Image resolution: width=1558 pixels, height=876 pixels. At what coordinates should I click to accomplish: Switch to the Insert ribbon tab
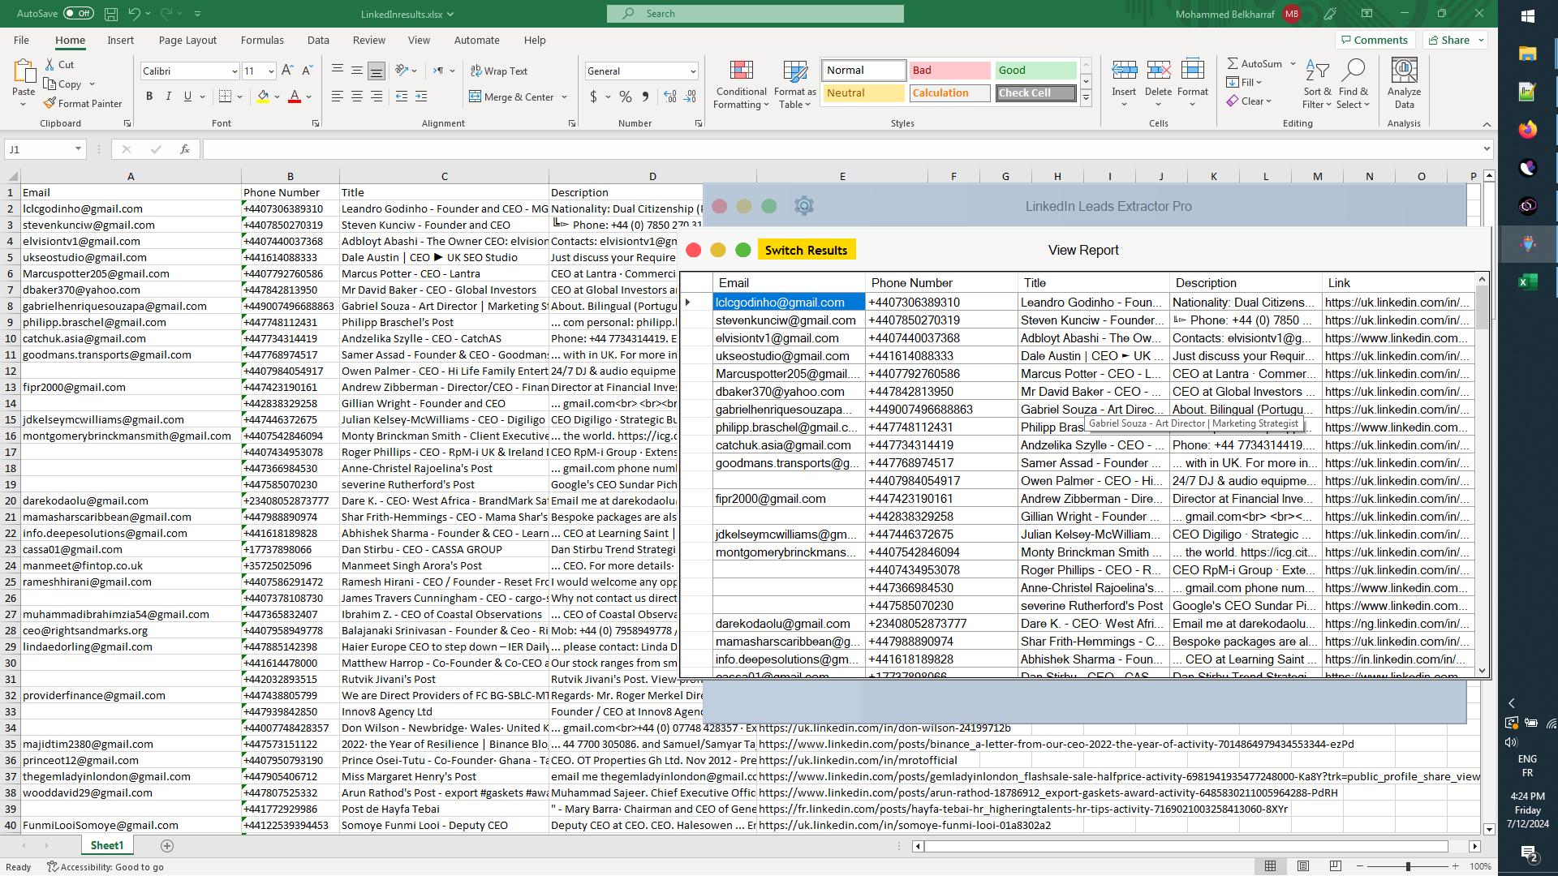(120, 41)
